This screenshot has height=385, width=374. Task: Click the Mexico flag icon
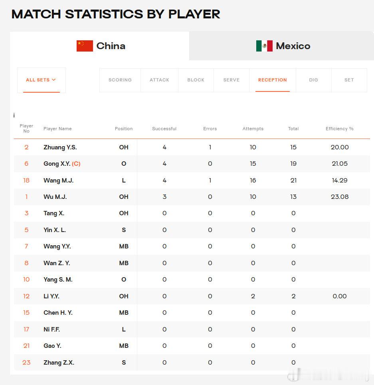tap(264, 46)
